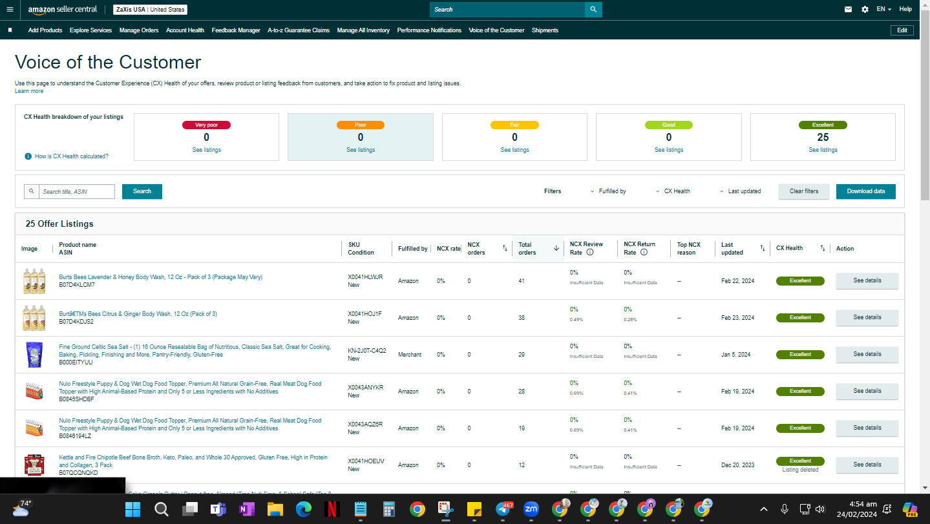Open the EN language dropdown
Image resolution: width=930 pixels, height=524 pixels.
(x=883, y=10)
